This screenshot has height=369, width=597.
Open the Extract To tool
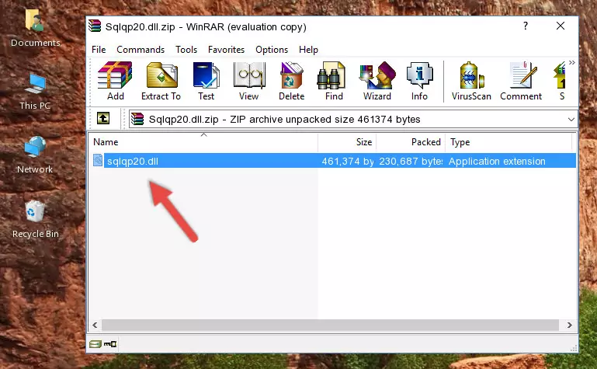pos(161,81)
